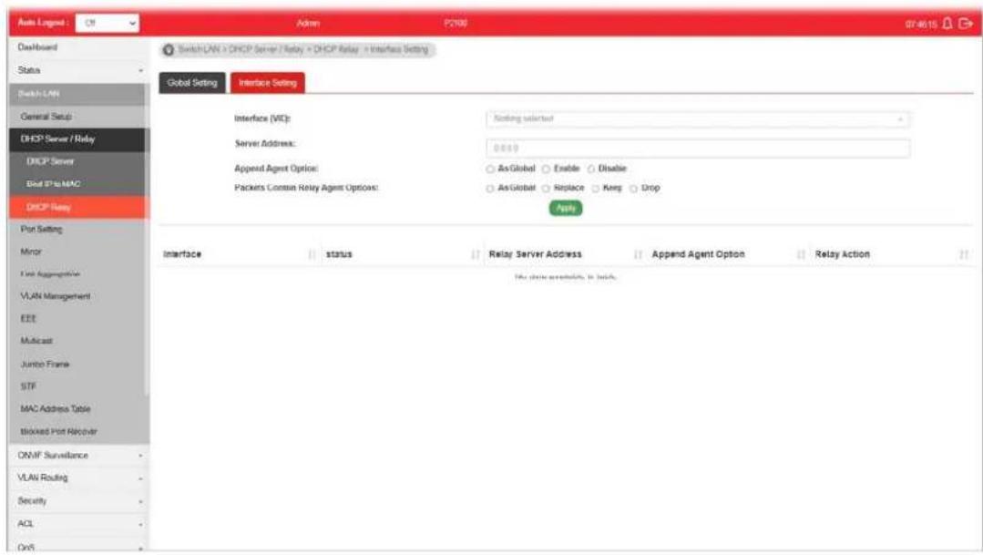
Task: Switch to the Interface Setting tab
Action: (x=268, y=83)
